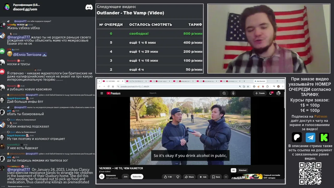334x188 pixels.
Task: Save the video to a playlist
Action: click(216, 177)
